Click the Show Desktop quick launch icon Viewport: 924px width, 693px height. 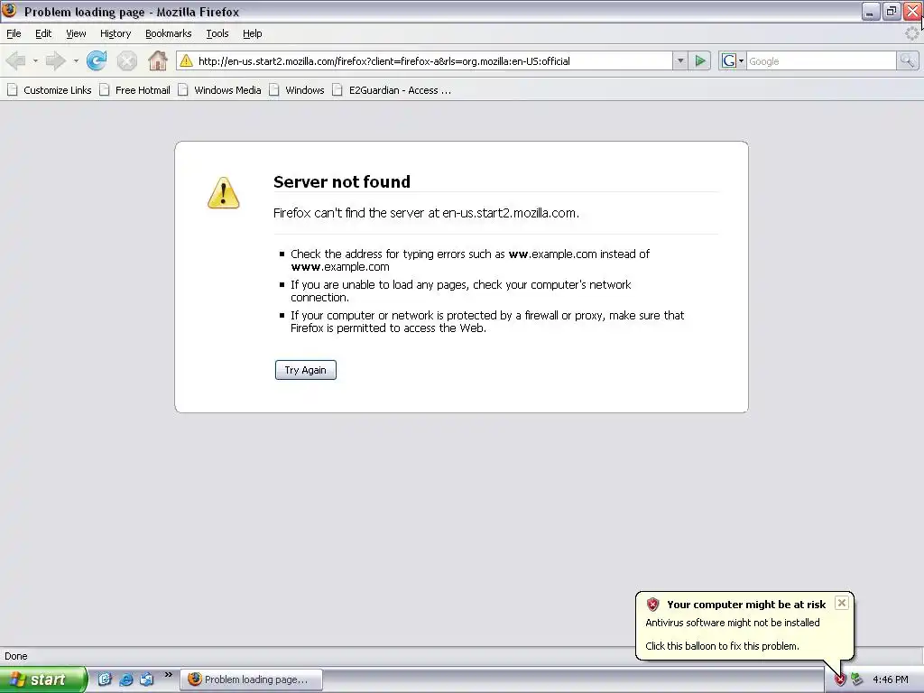[x=105, y=679]
